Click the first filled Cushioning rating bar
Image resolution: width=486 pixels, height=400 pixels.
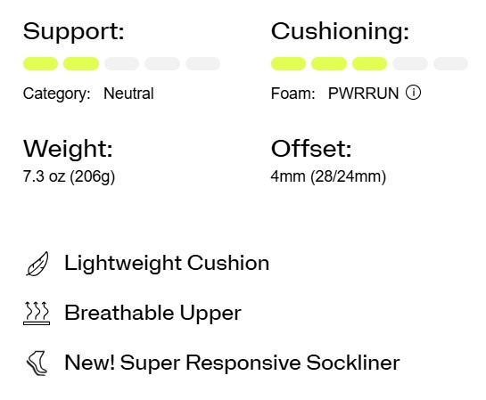288,64
